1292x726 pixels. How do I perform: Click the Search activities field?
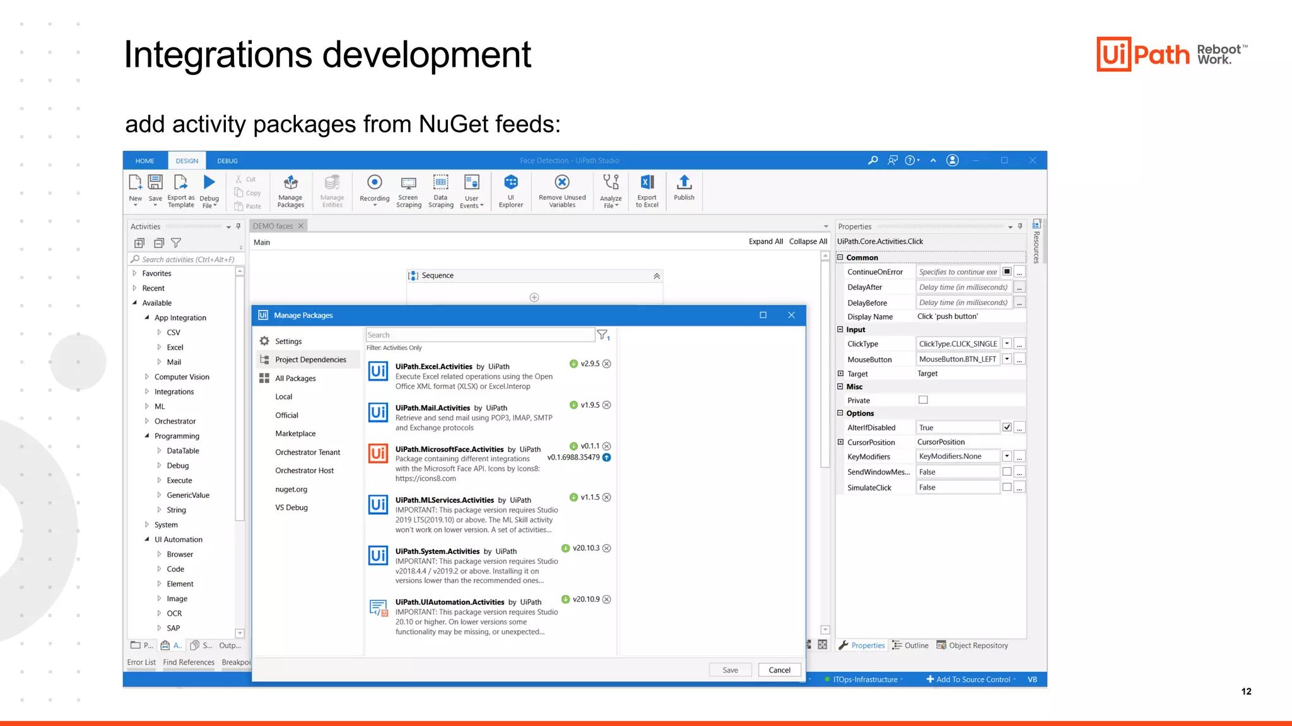click(x=186, y=259)
